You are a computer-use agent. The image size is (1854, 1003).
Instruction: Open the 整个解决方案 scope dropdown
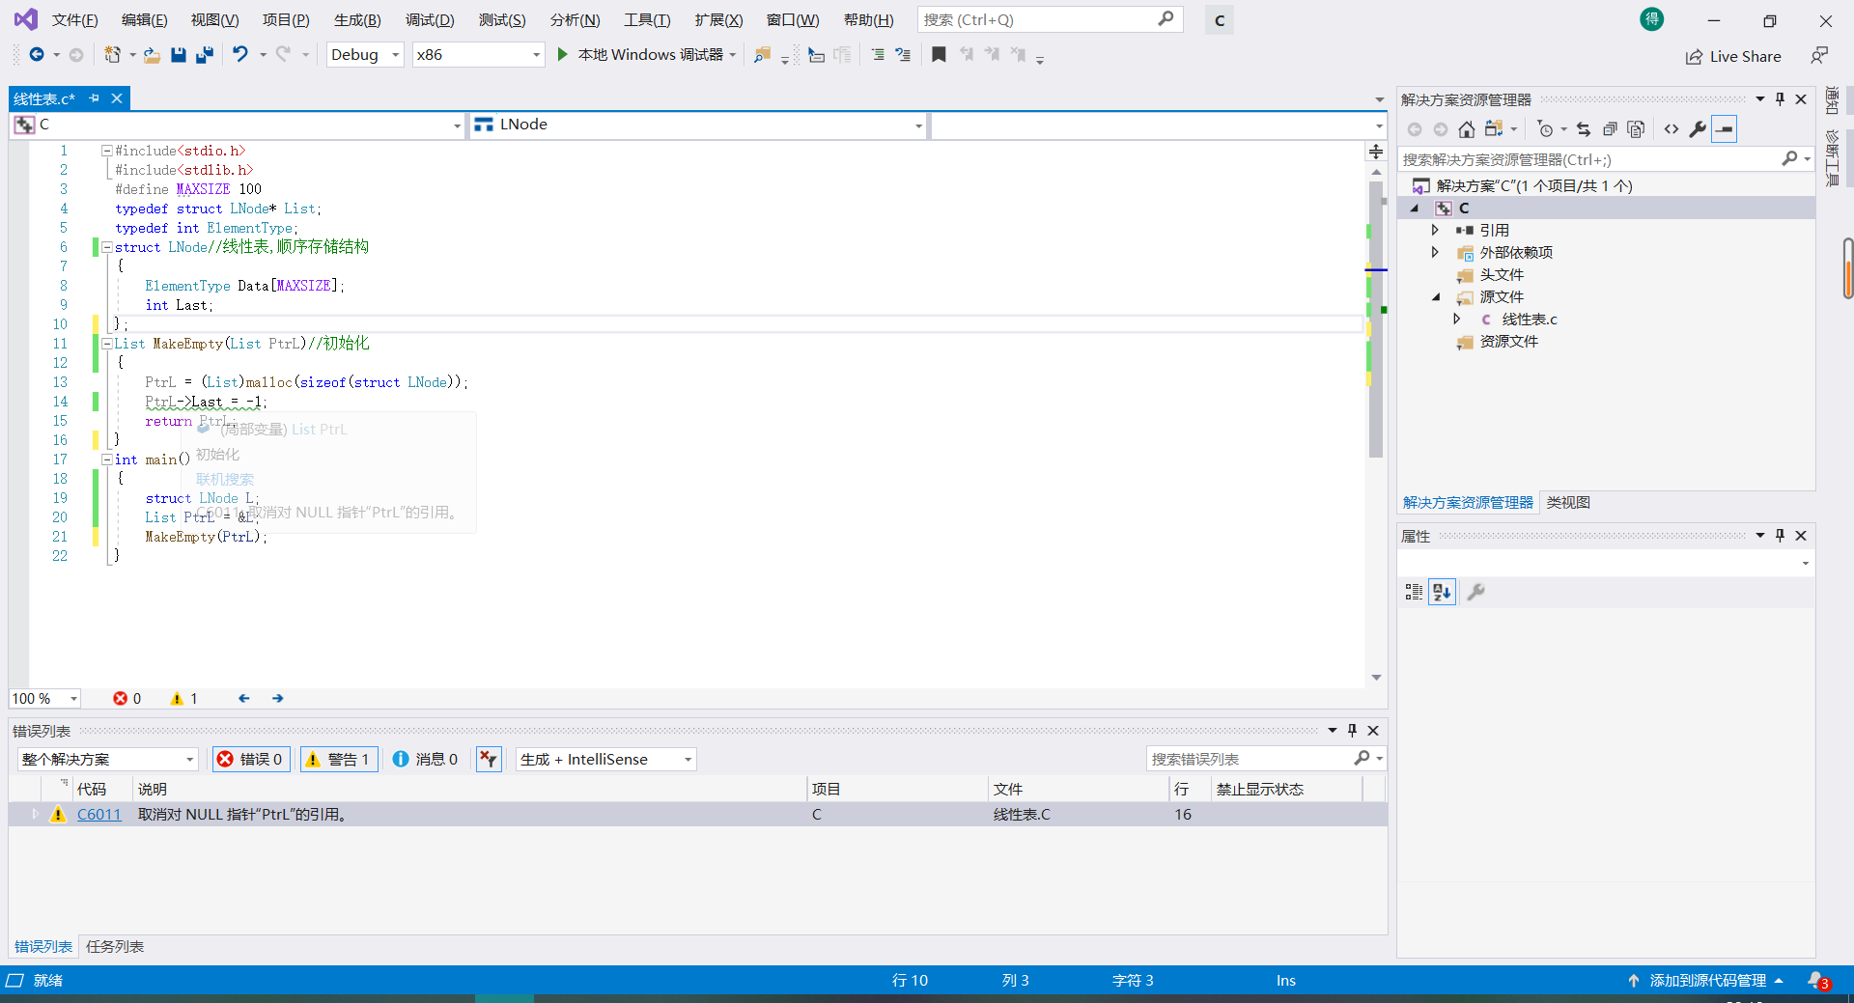coord(107,760)
